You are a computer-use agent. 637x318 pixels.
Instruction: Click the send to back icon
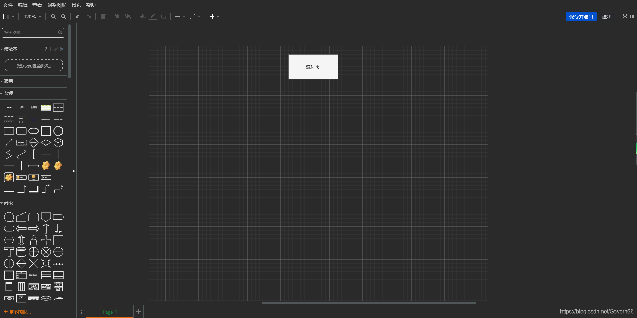[x=128, y=17]
